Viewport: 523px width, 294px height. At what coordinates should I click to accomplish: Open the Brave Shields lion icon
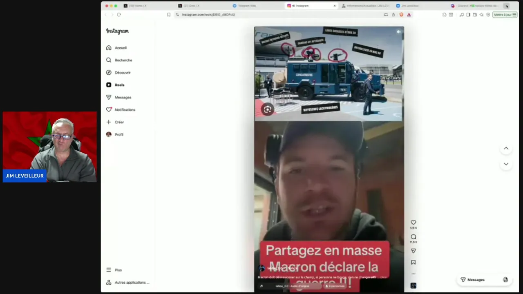click(x=401, y=15)
